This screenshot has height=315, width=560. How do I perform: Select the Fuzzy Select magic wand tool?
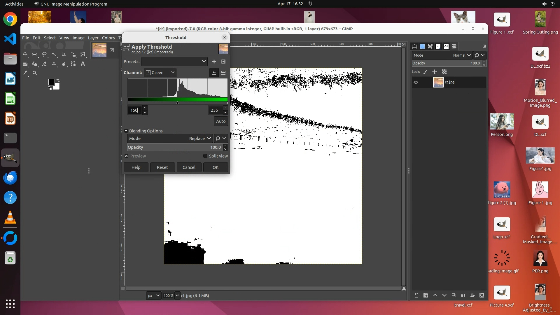pyautogui.click(x=54, y=55)
